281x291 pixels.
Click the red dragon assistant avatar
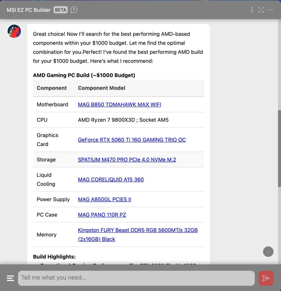(14, 31)
